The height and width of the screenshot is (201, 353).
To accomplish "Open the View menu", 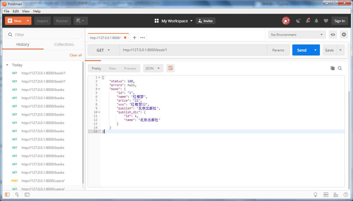I will click(26, 11).
